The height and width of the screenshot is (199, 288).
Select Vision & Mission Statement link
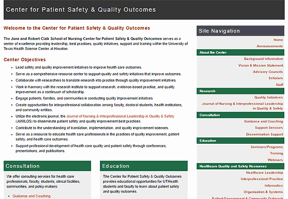(x=261, y=65)
